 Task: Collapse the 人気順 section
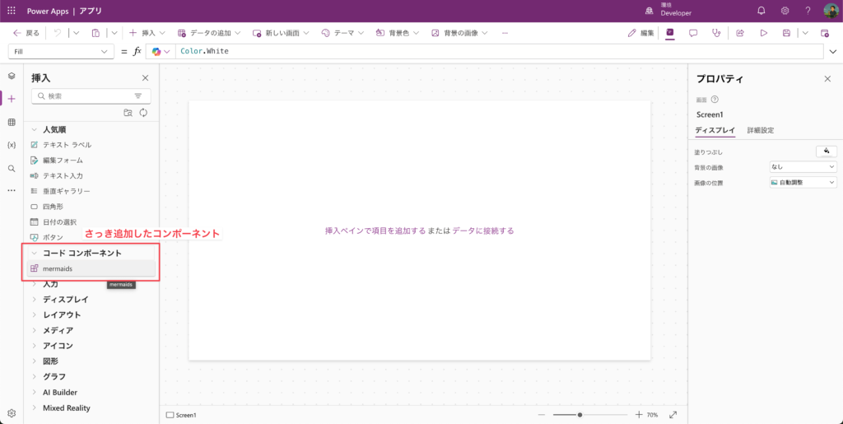35,129
